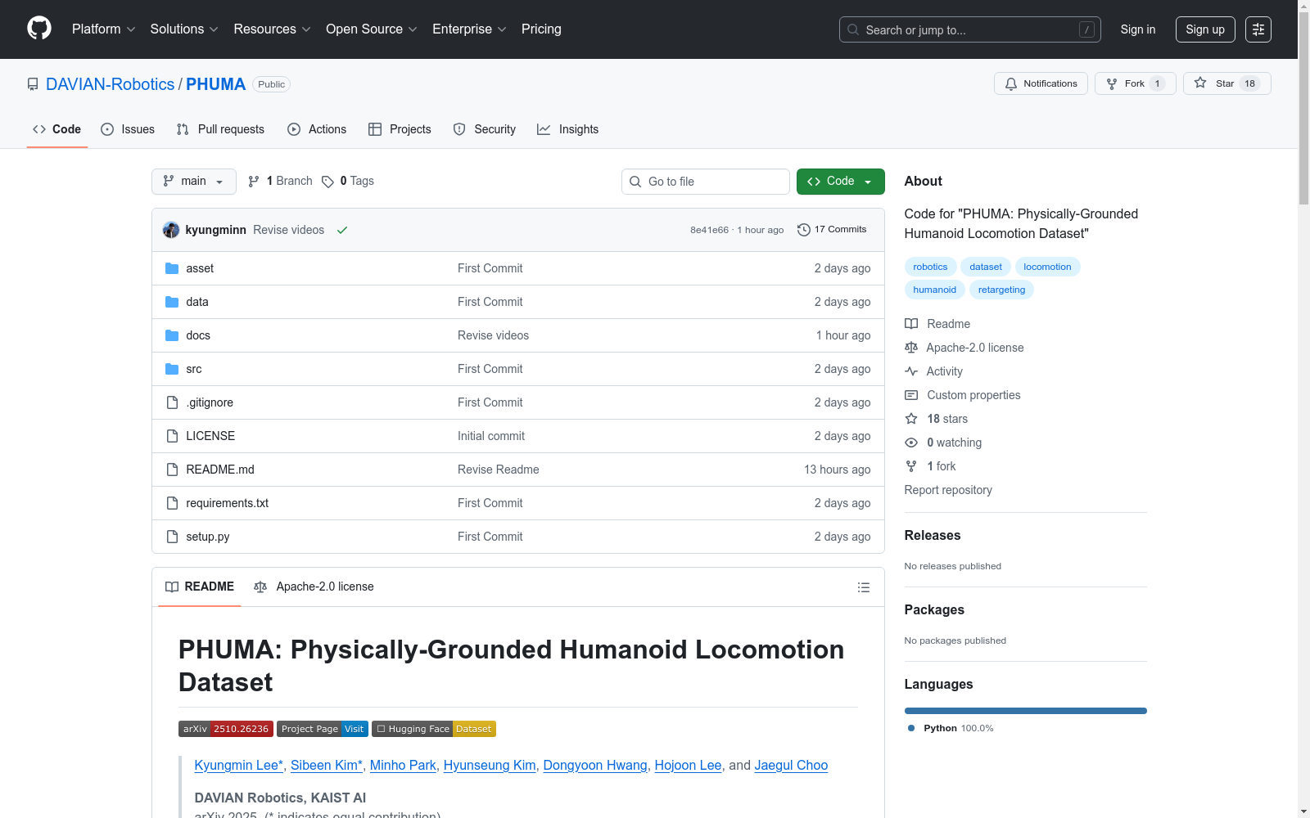
Task: Open the main branch switcher dropdown
Action: pos(194,182)
